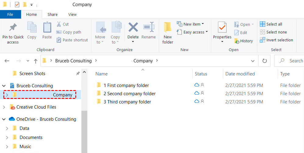Go up one folder level
The image size is (304, 153).
(x=36, y=61)
